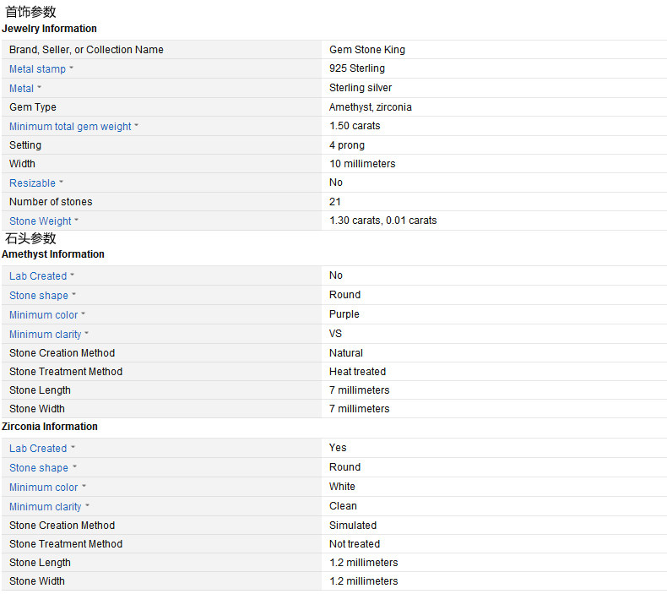Viewport: 667px width, 594px height.
Task: Expand the arrow beside Resizable
Action: point(62,183)
